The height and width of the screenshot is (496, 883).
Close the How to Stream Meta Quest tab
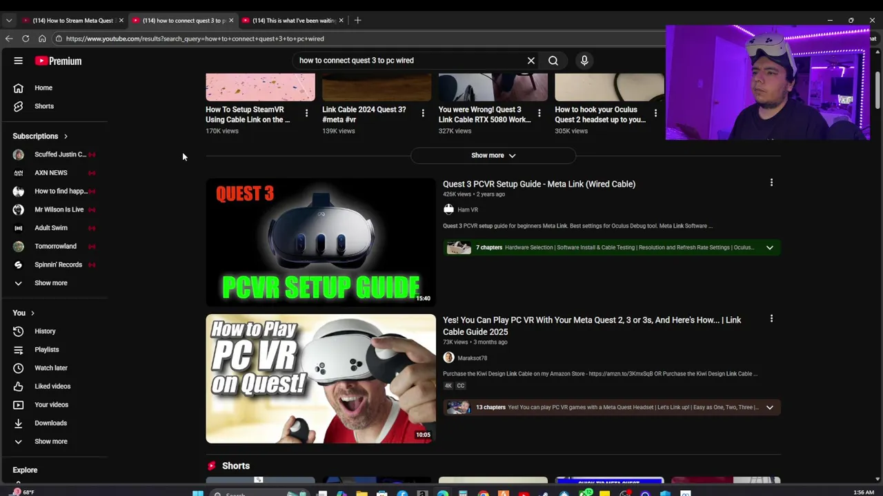[x=121, y=21]
